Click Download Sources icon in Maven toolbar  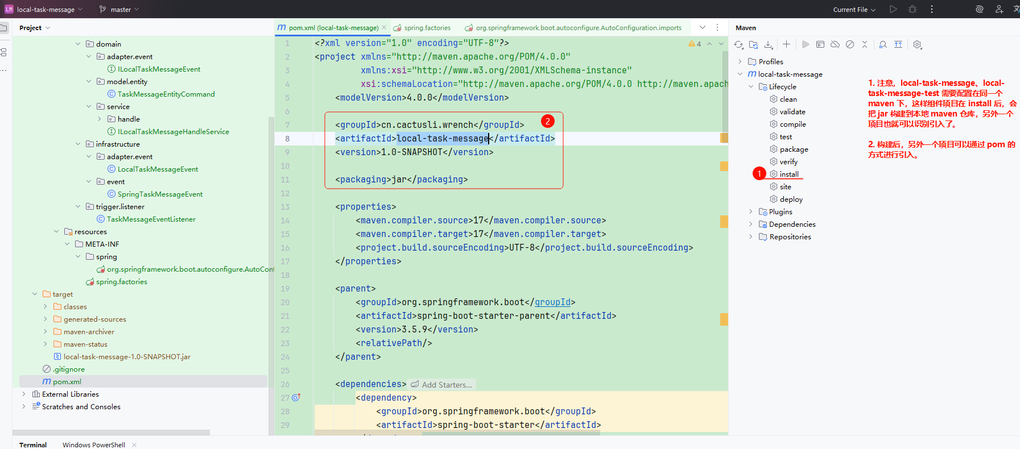[x=769, y=45]
